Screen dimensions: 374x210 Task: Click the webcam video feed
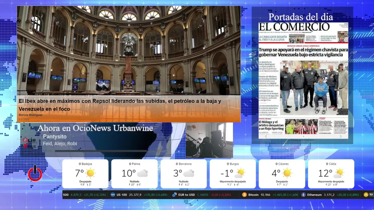pos(209,140)
